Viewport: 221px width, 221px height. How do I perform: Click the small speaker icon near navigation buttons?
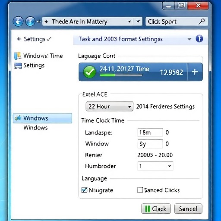pyautogui.click(x=38, y=22)
